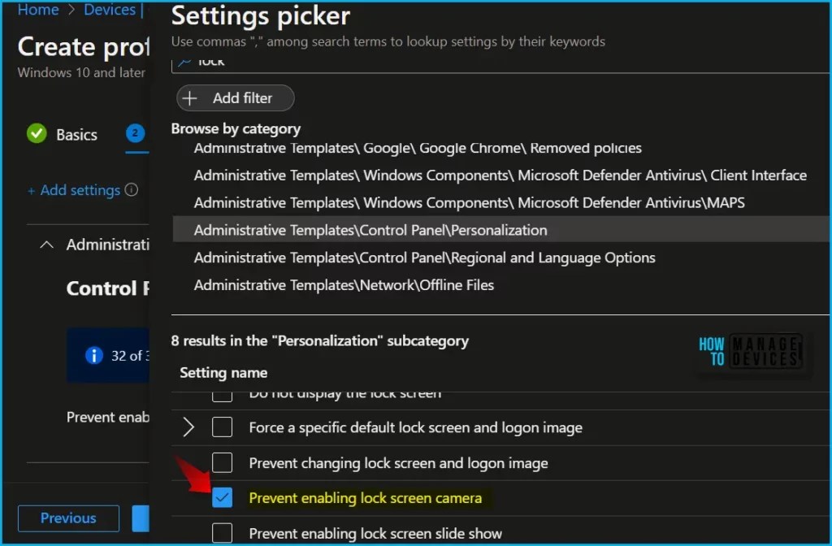Viewport: 832px width, 546px height.
Task: Click the plus icon on the Add filter button
Action: pos(190,97)
